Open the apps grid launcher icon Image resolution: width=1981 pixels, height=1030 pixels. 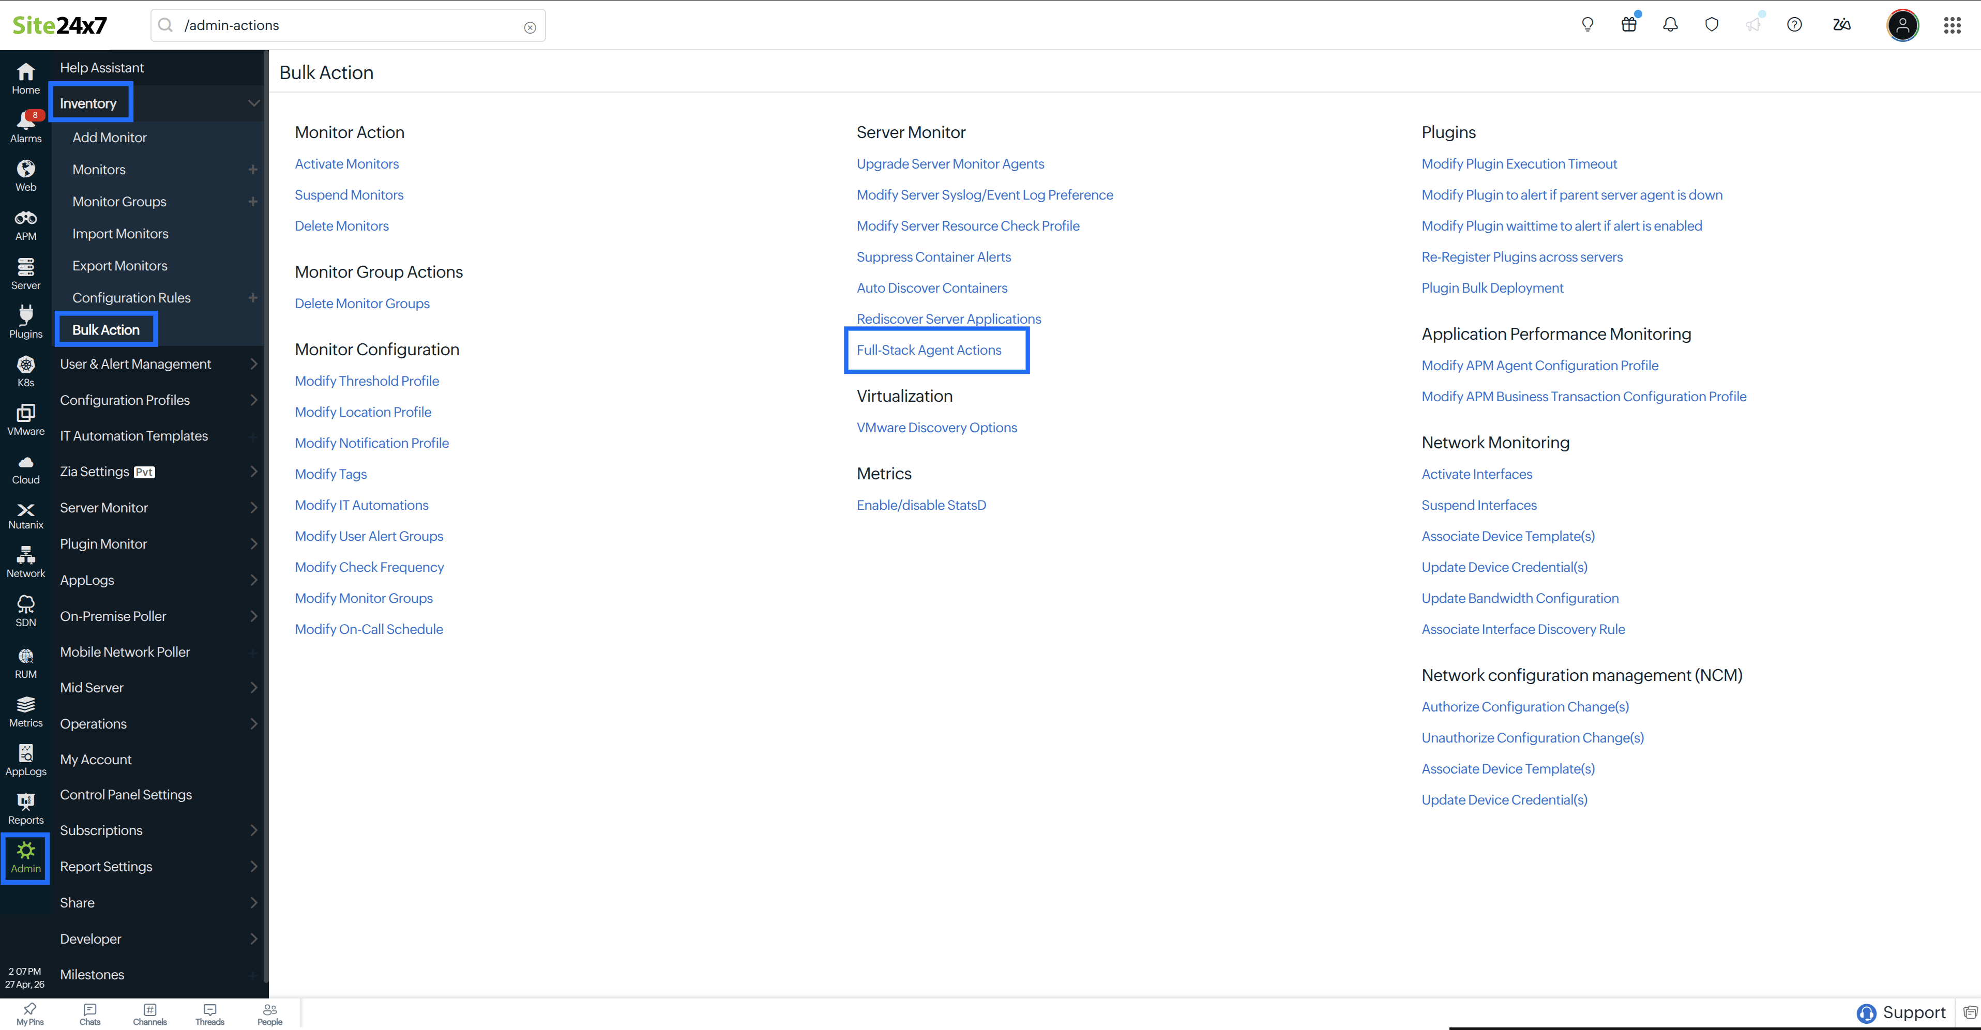1952,25
